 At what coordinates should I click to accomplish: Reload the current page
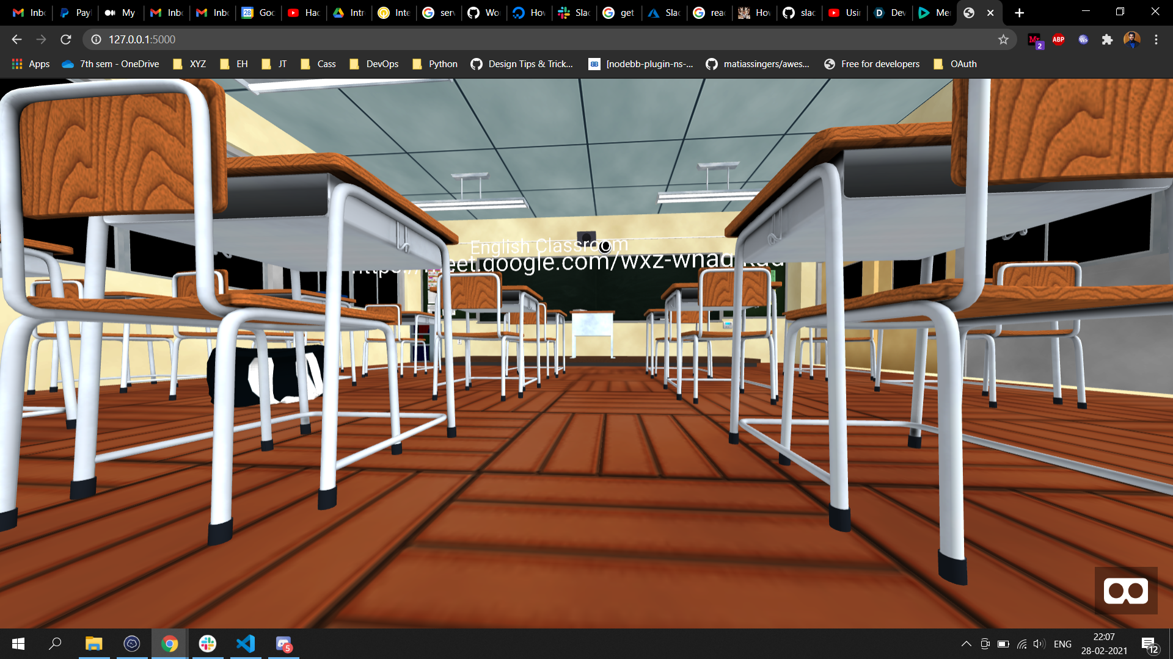[x=66, y=40]
